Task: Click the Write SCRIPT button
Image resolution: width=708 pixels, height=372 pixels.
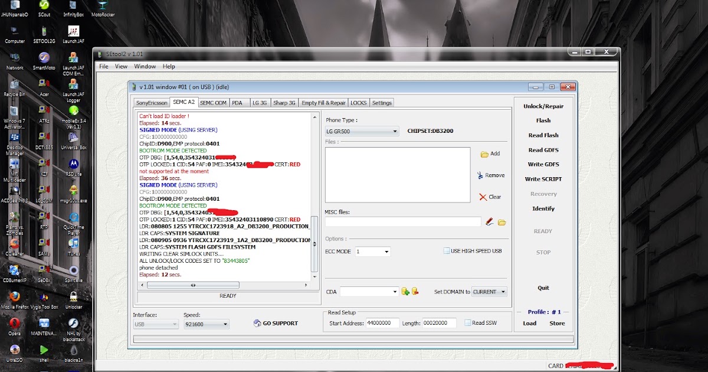Action: tap(543, 179)
